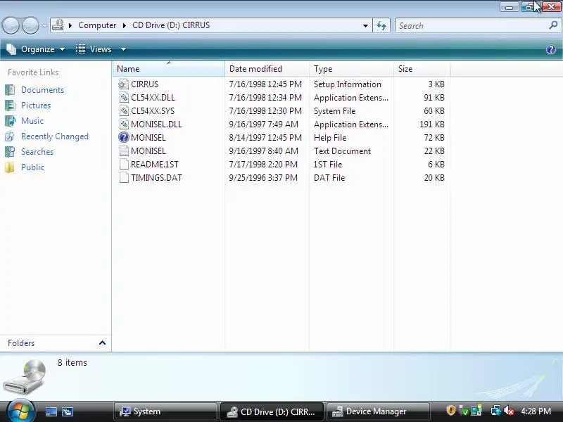Viewport: 563px width, 422px height.
Task: Switch to the System taskbar button
Action: pyautogui.click(x=165, y=411)
